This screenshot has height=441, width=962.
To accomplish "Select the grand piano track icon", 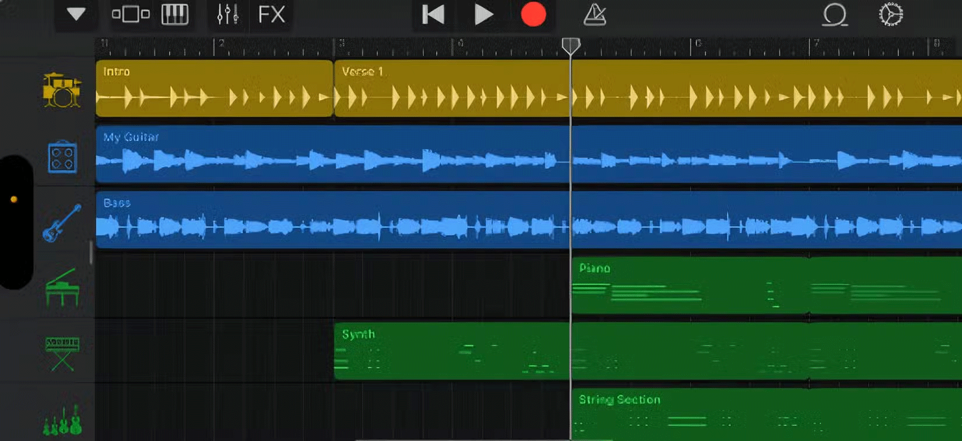I will tap(62, 288).
